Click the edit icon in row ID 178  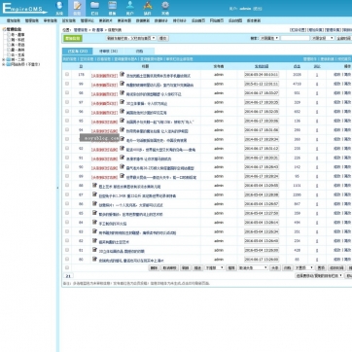pos(123,74)
